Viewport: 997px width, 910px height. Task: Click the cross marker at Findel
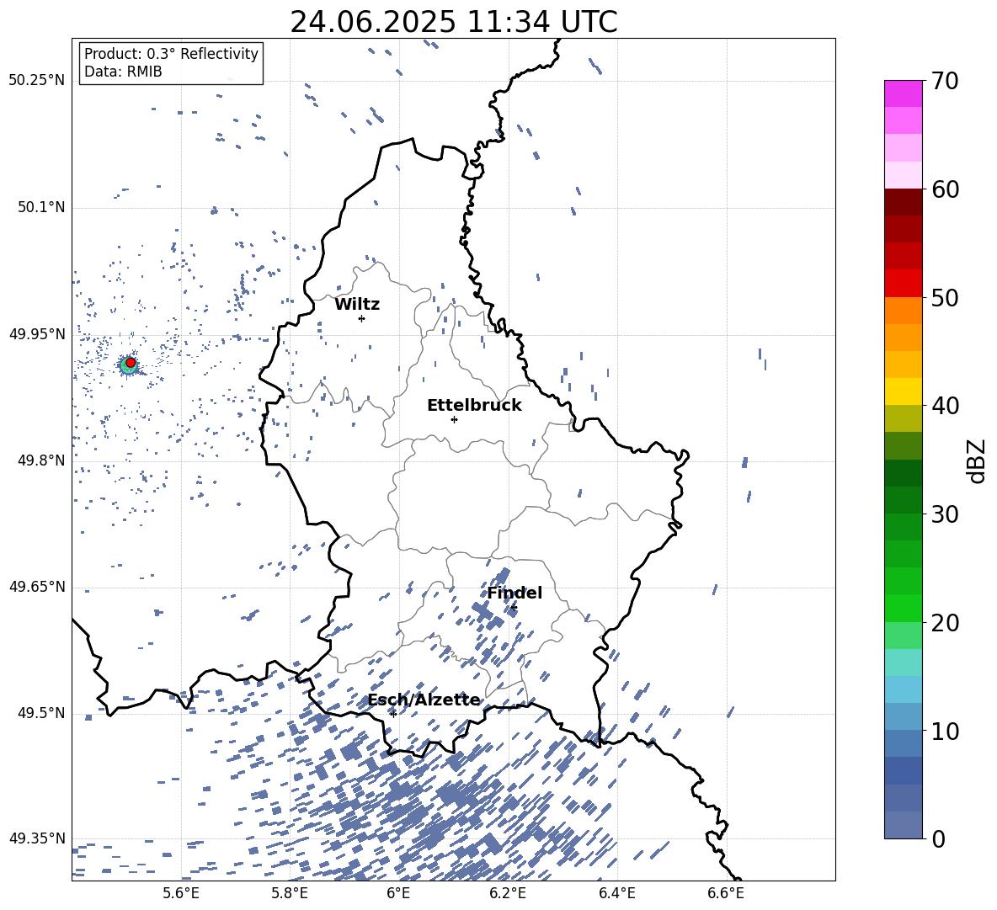[x=514, y=608]
